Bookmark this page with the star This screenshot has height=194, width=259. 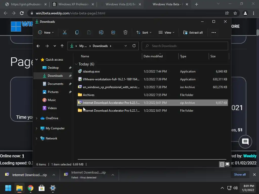235,13
